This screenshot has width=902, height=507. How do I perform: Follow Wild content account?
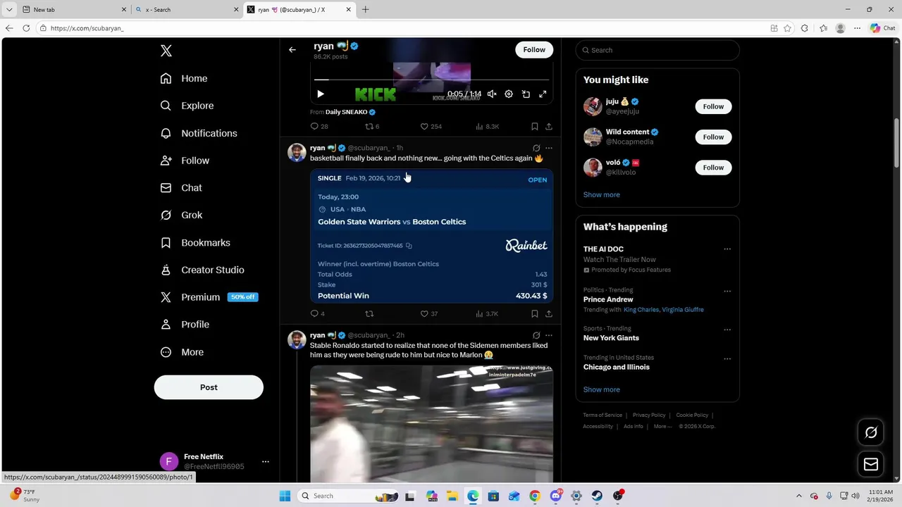click(713, 137)
